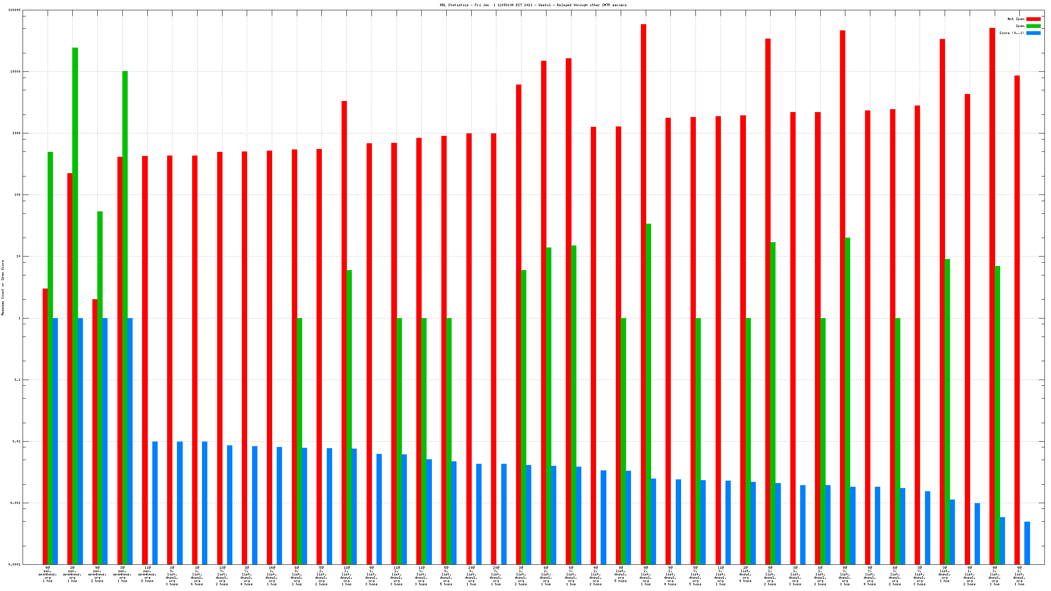Click the 0.0001 y-axis tick label
The height and width of the screenshot is (591, 1051).
(x=14, y=564)
